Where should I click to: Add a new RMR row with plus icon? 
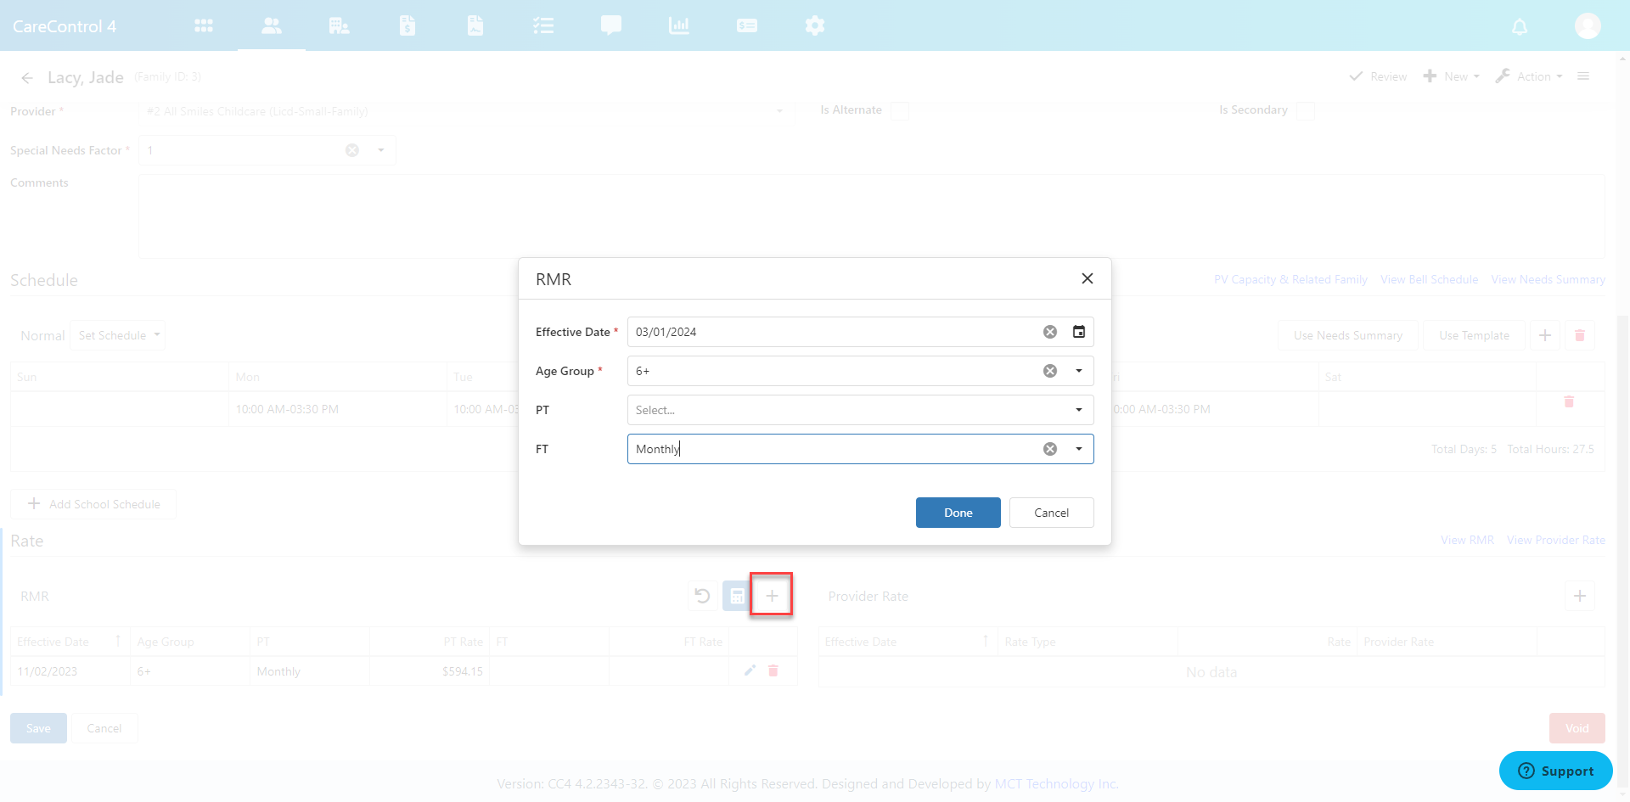tap(772, 596)
